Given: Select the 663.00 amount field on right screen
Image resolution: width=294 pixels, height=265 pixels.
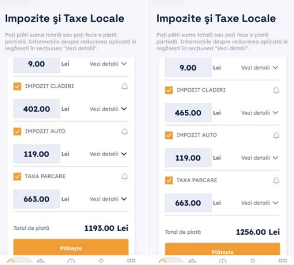Looking at the screenshot, I should 188,203.
